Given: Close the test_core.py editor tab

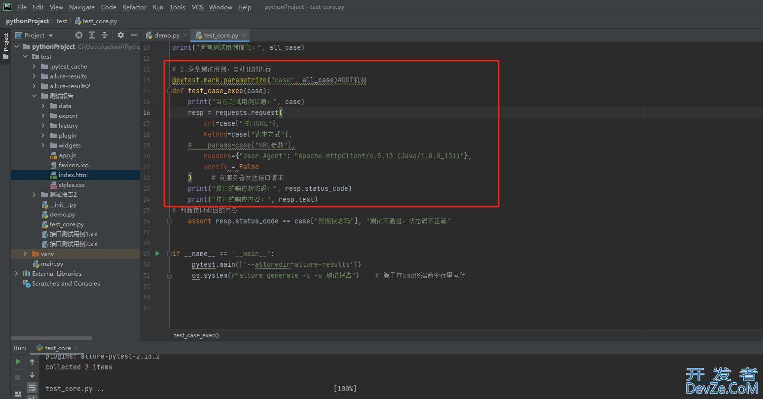Looking at the screenshot, I should pos(244,35).
